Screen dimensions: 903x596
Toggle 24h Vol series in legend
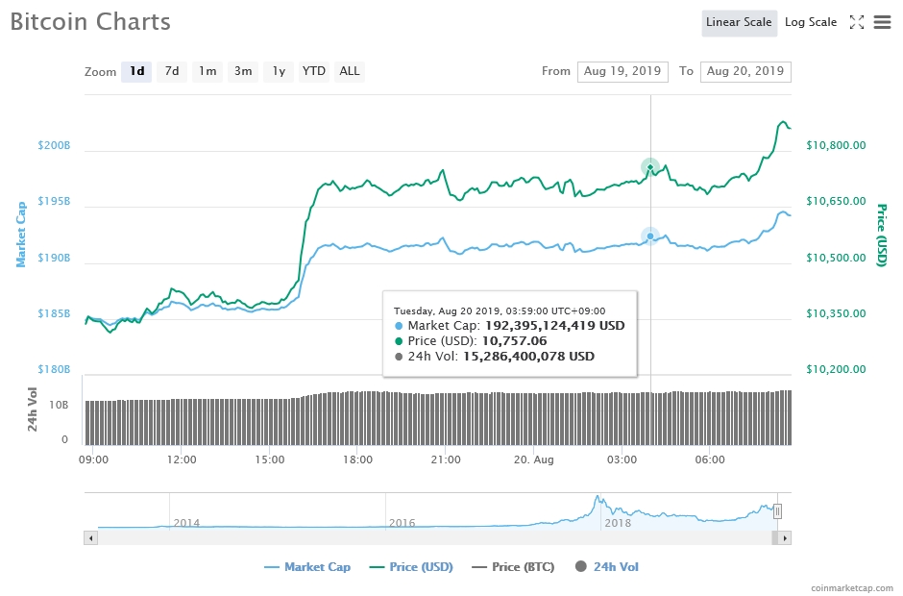click(x=607, y=567)
